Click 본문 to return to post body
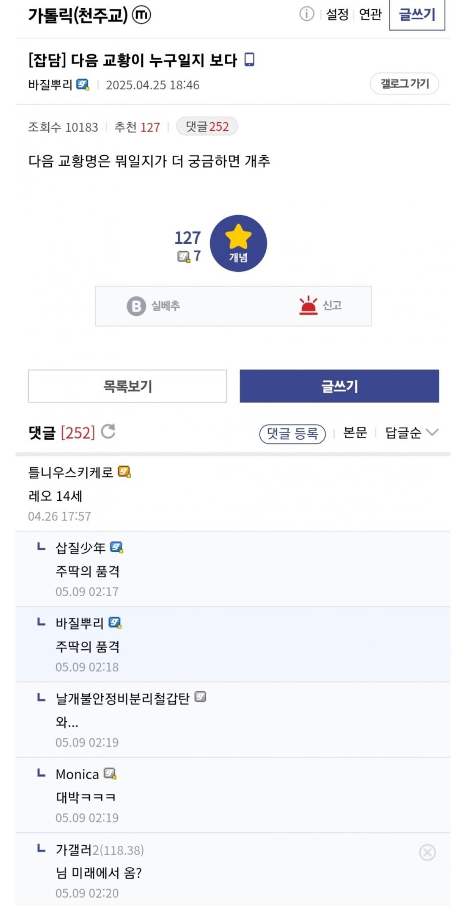This screenshot has height=913, width=466. coord(355,432)
